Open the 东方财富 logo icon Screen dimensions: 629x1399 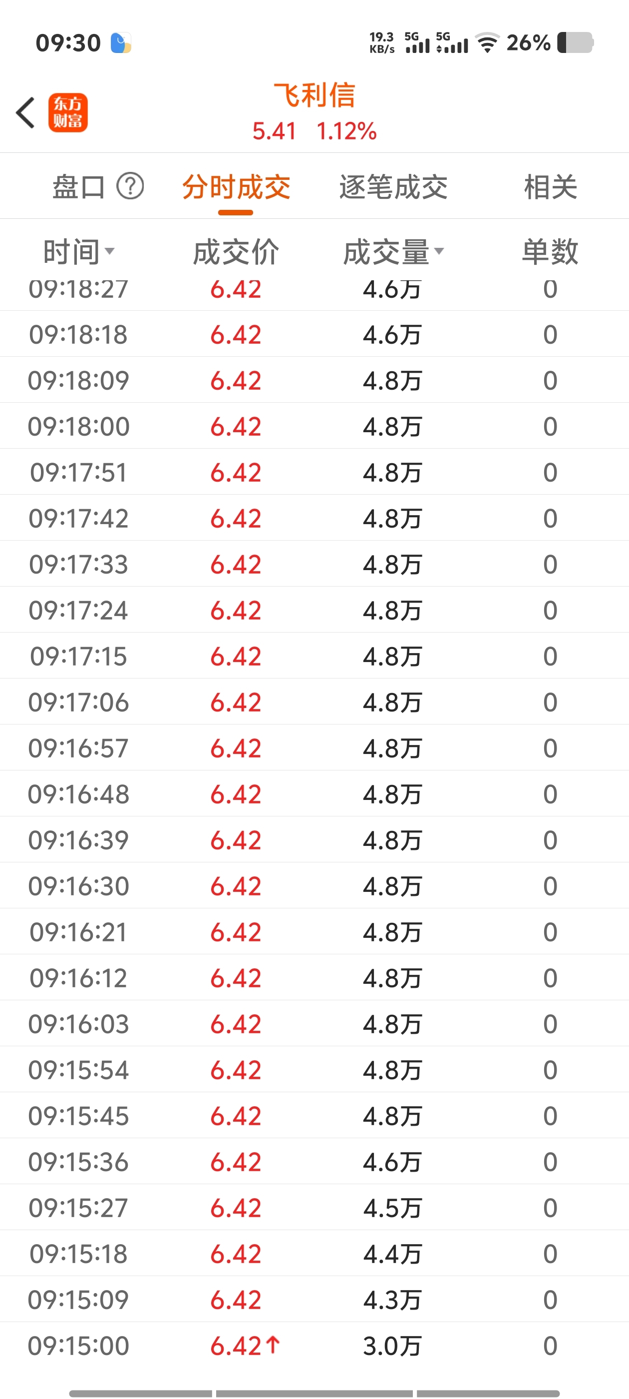pyautogui.click(x=68, y=113)
